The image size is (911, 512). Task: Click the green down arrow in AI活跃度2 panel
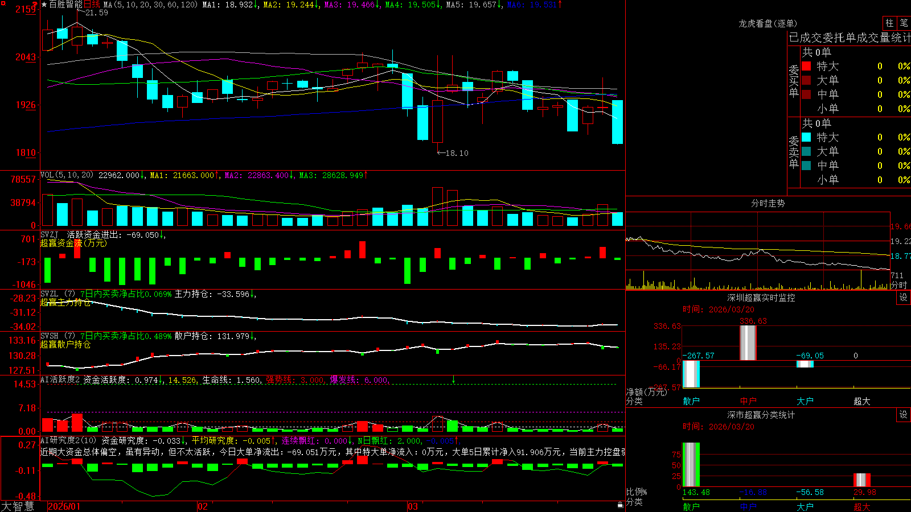(x=453, y=379)
